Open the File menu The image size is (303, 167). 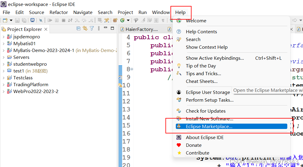point(7,12)
